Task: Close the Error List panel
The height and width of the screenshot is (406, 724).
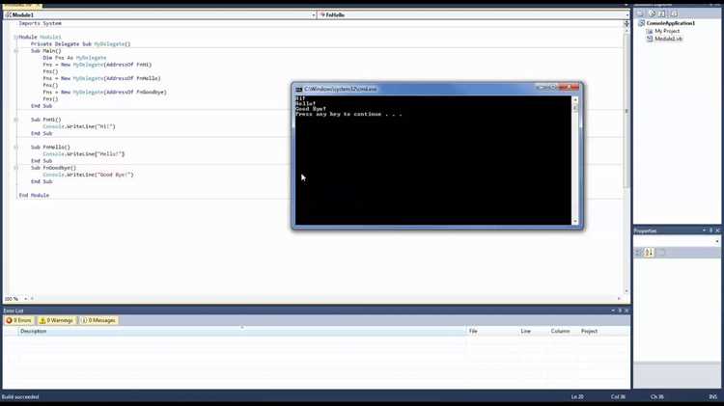Action: coord(627,311)
